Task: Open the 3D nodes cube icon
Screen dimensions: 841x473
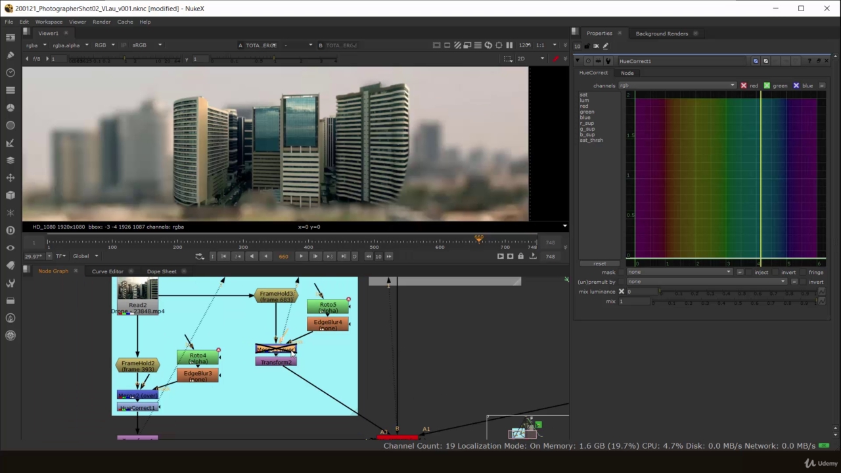Action: point(10,196)
